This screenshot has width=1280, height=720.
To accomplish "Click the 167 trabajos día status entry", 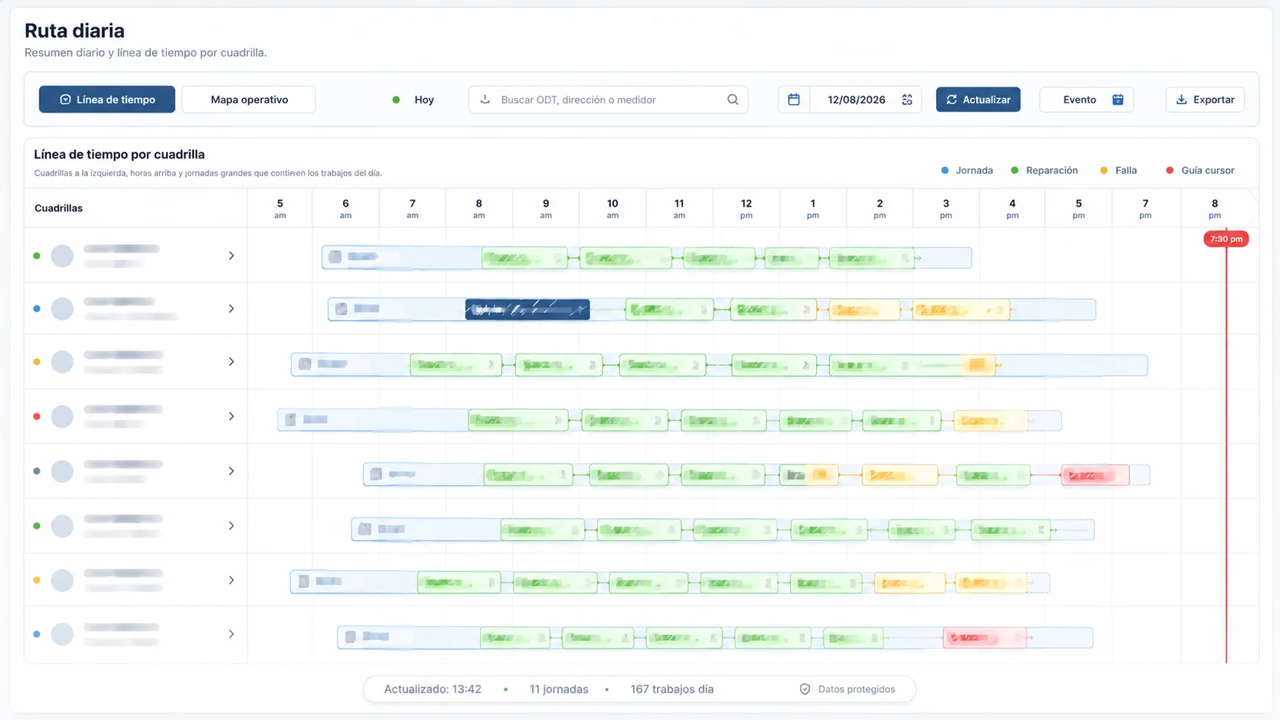I will (672, 689).
